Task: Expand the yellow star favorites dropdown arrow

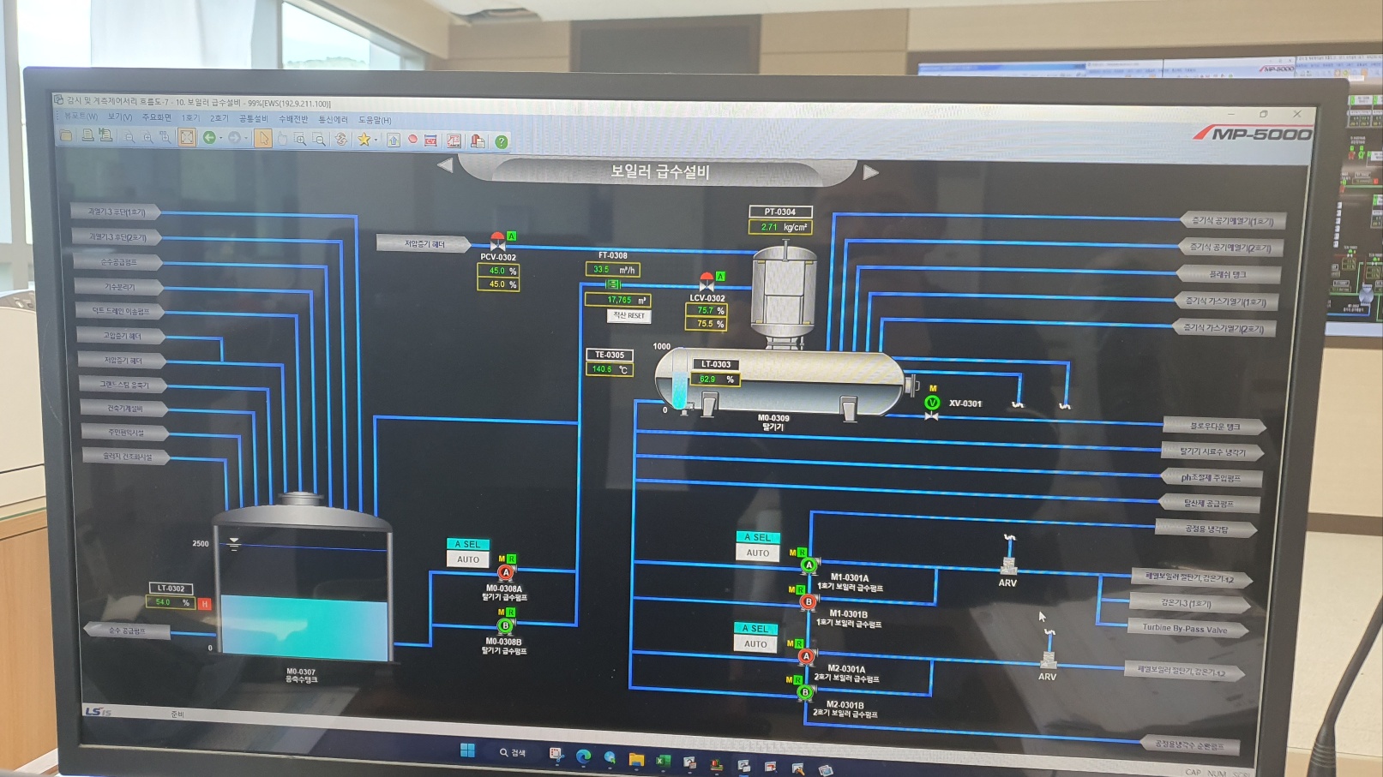Action: coord(376,140)
